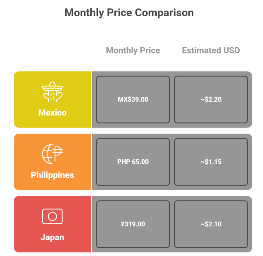The width and height of the screenshot is (263, 256).
Task: Click the Monthly Price Comparison title
Action: (x=129, y=13)
